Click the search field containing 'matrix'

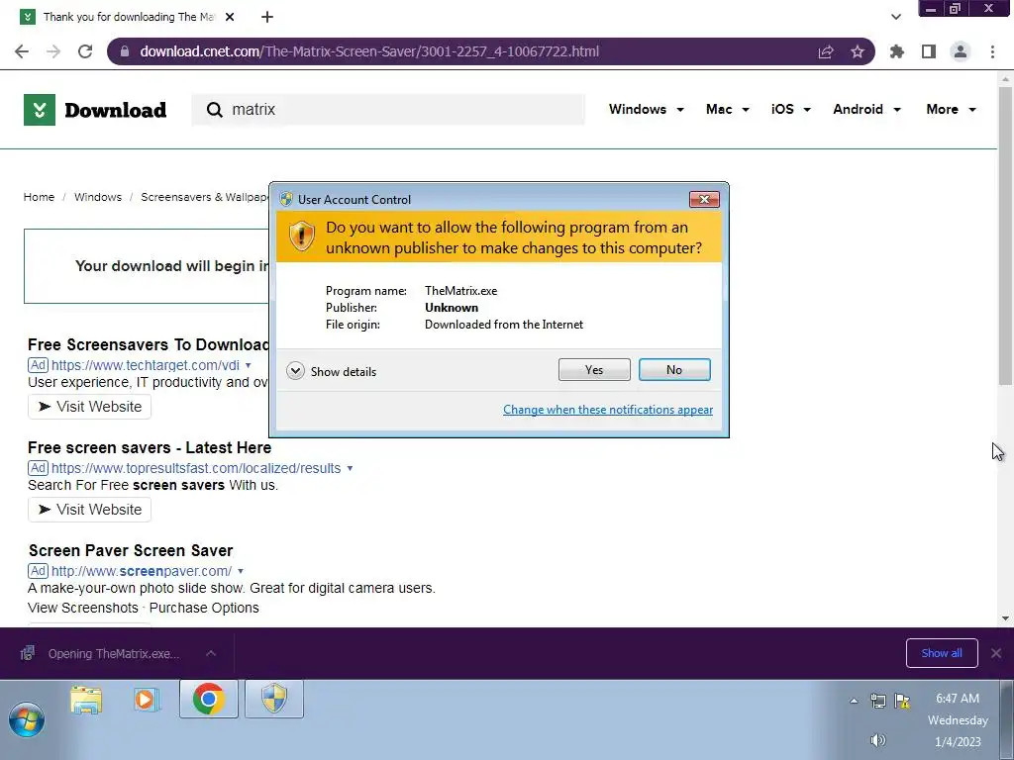pyautogui.click(x=388, y=110)
